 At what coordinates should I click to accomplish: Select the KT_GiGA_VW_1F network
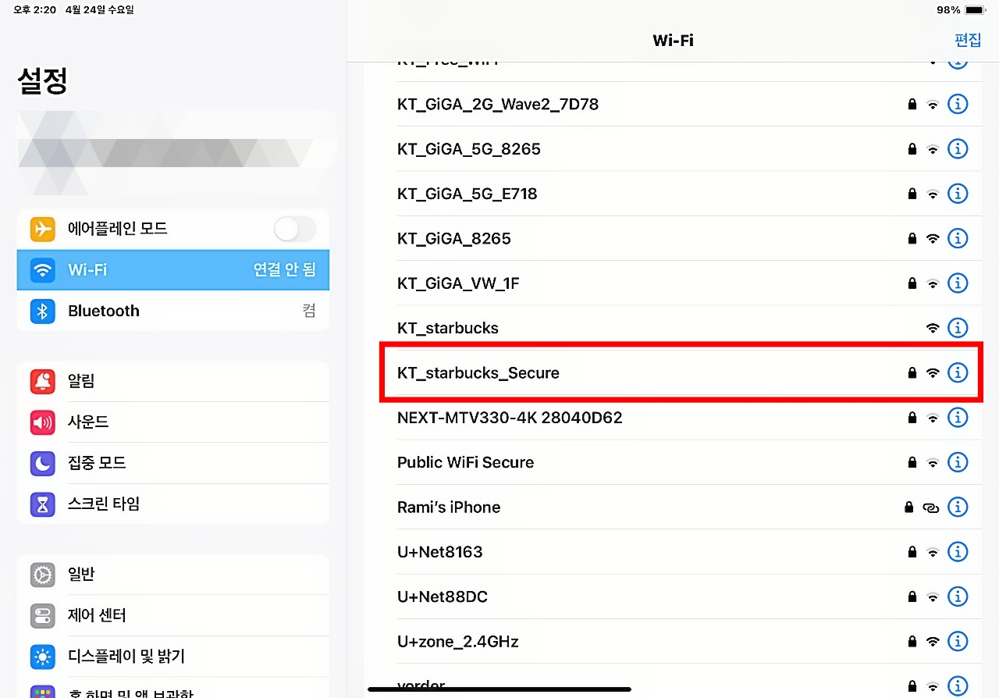click(x=673, y=283)
